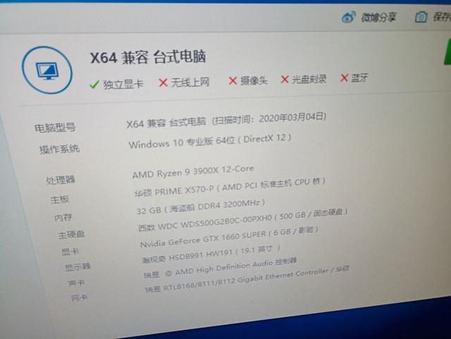Click the AMD Ryzen 9 3900X value
This screenshot has height=339, width=451.
(x=193, y=172)
